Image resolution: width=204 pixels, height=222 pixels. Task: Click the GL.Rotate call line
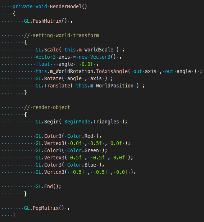[x=74, y=78]
